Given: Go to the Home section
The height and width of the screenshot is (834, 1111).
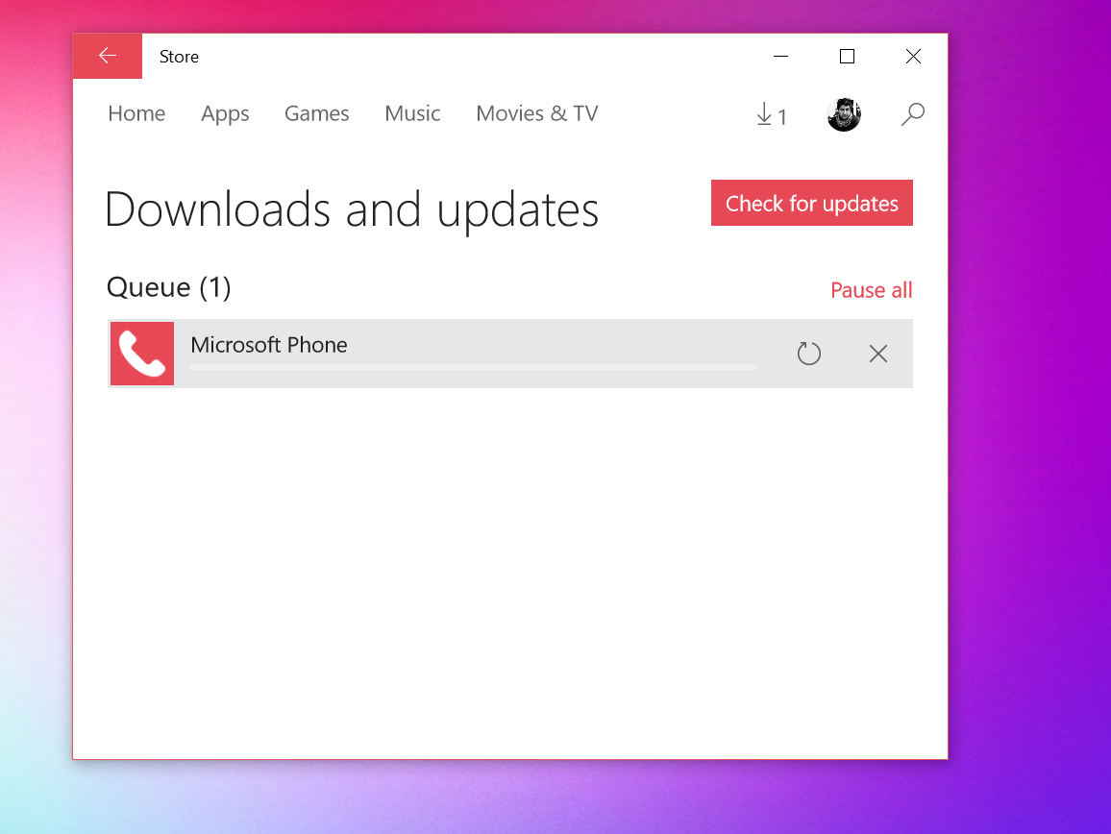Looking at the screenshot, I should coord(136,113).
